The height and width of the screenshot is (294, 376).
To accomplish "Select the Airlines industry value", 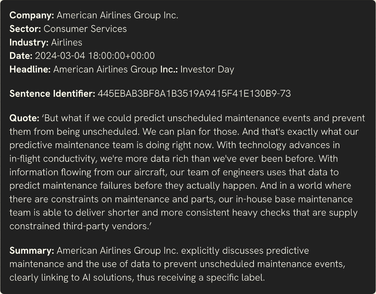I will (x=67, y=43).
